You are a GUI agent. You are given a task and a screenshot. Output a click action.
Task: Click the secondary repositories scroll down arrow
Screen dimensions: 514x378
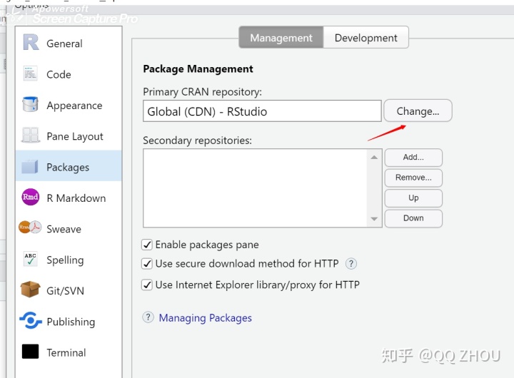[x=374, y=218]
